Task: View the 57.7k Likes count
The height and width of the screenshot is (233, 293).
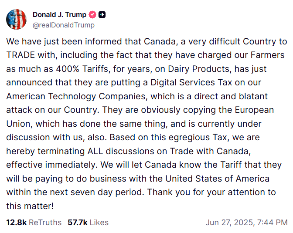Action: (x=78, y=223)
